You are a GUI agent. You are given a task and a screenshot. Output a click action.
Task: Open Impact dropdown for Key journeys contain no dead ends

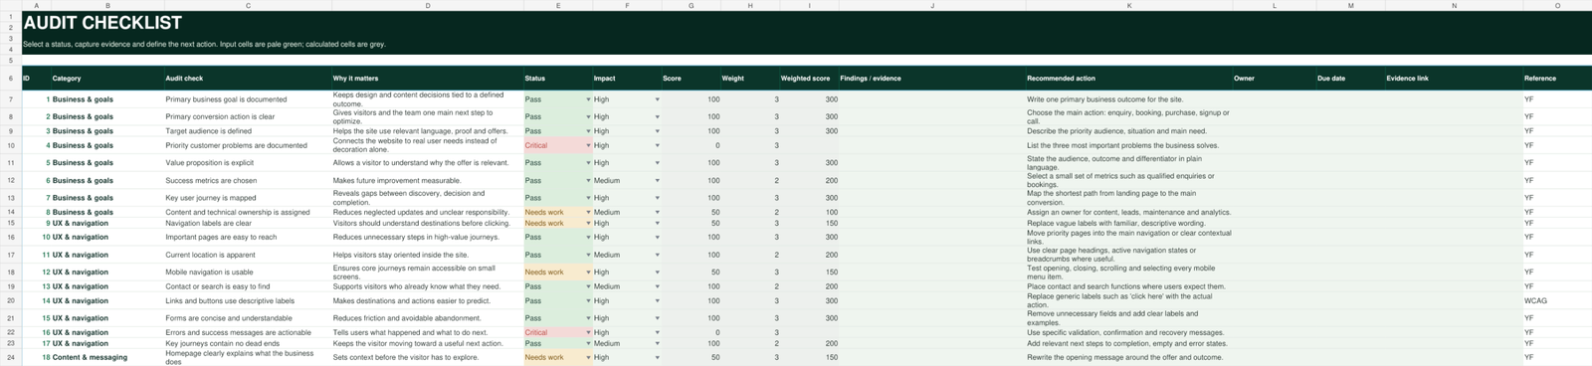(657, 343)
